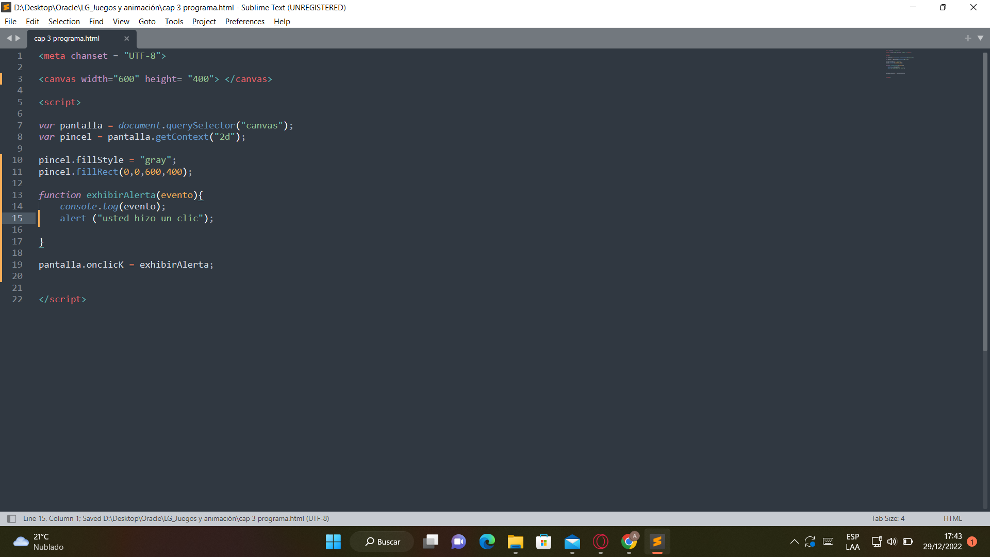The width and height of the screenshot is (990, 557).
Task: Click the sync icon in system tray
Action: point(810,542)
